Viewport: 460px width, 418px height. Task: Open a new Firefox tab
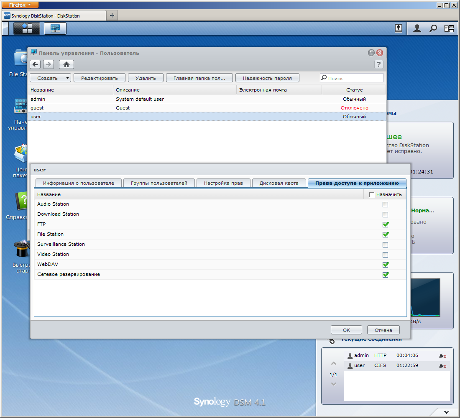(112, 15)
